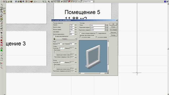Image resolution: width=169 pixels, height=95 pixels.
Task: Click the 'Высота справа' input field
Action: pos(72,30)
